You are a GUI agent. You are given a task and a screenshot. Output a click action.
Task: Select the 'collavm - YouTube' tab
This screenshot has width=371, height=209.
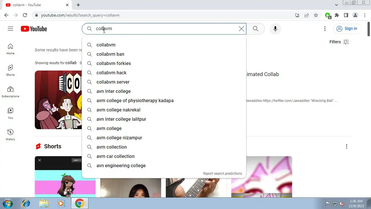37,5
